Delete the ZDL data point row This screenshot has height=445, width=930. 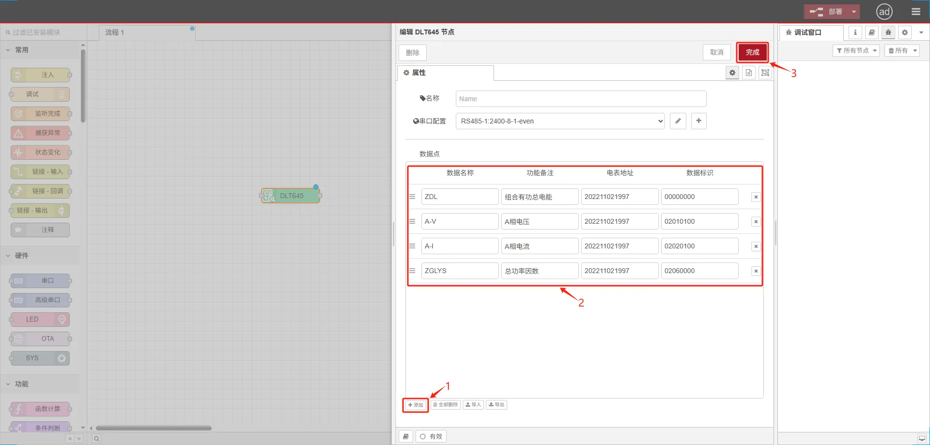pyautogui.click(x=756, y=197)
